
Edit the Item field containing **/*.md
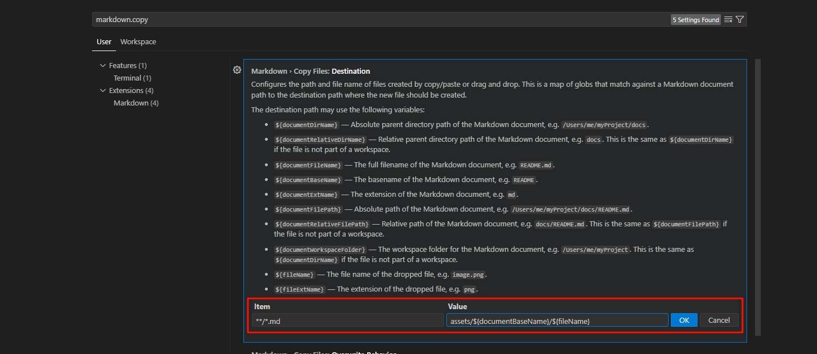[x=348, y=321]
